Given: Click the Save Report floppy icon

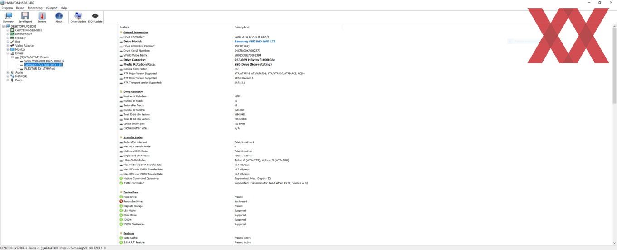Looking at the screenshot, I should click(25, 16).
